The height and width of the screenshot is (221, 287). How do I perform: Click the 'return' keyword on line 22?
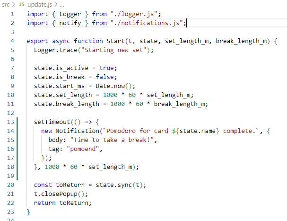coord(44,203)
